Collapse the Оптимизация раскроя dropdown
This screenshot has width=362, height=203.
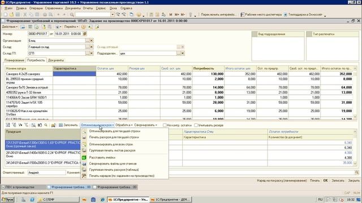[x=97, y=125]
